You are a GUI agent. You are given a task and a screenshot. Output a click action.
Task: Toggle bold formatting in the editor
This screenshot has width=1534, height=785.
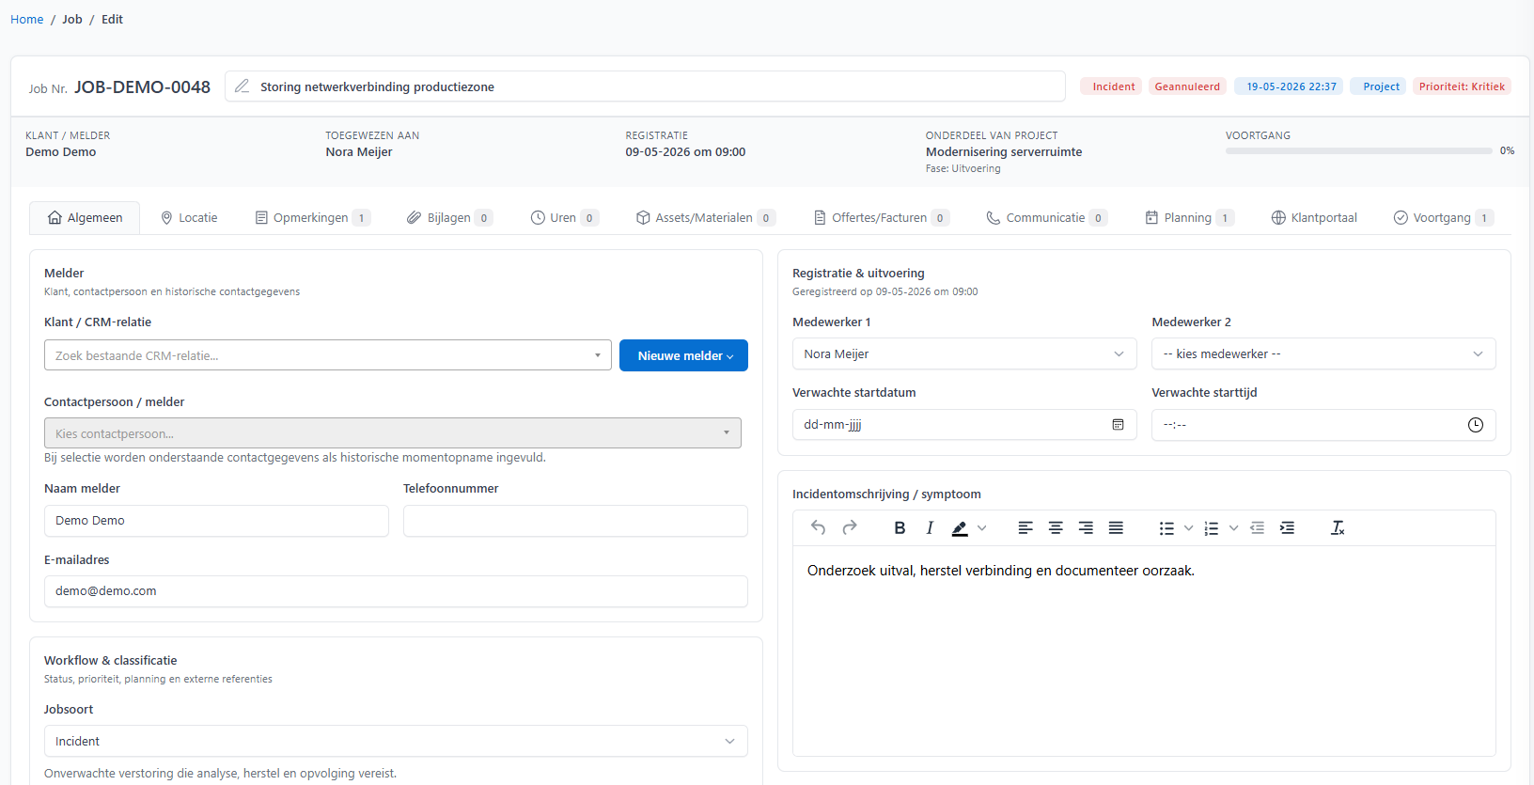tap(900, 528)
